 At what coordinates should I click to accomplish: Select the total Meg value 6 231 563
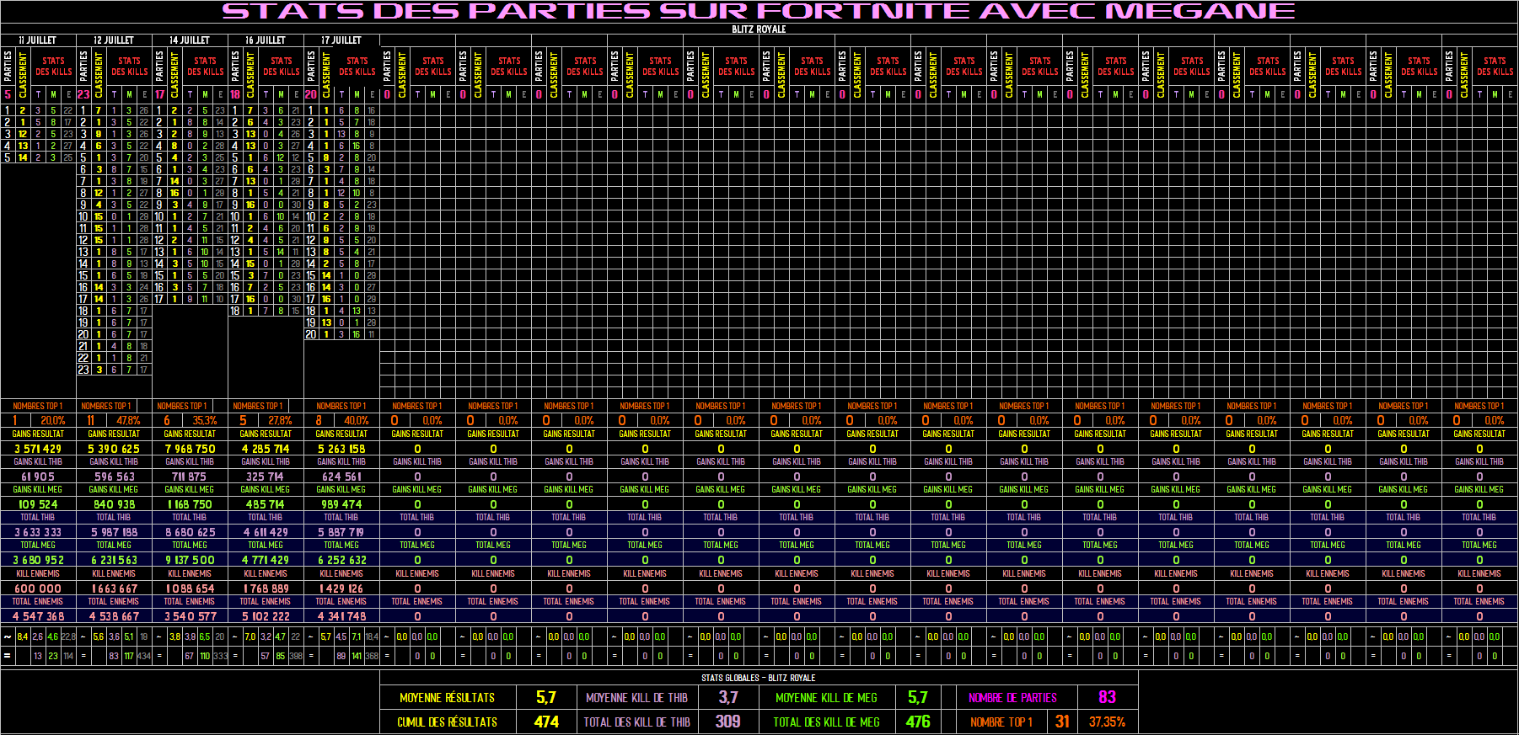114,560
